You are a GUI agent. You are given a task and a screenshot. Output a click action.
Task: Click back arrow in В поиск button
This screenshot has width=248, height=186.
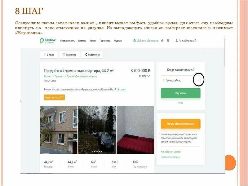coord(45,55)
